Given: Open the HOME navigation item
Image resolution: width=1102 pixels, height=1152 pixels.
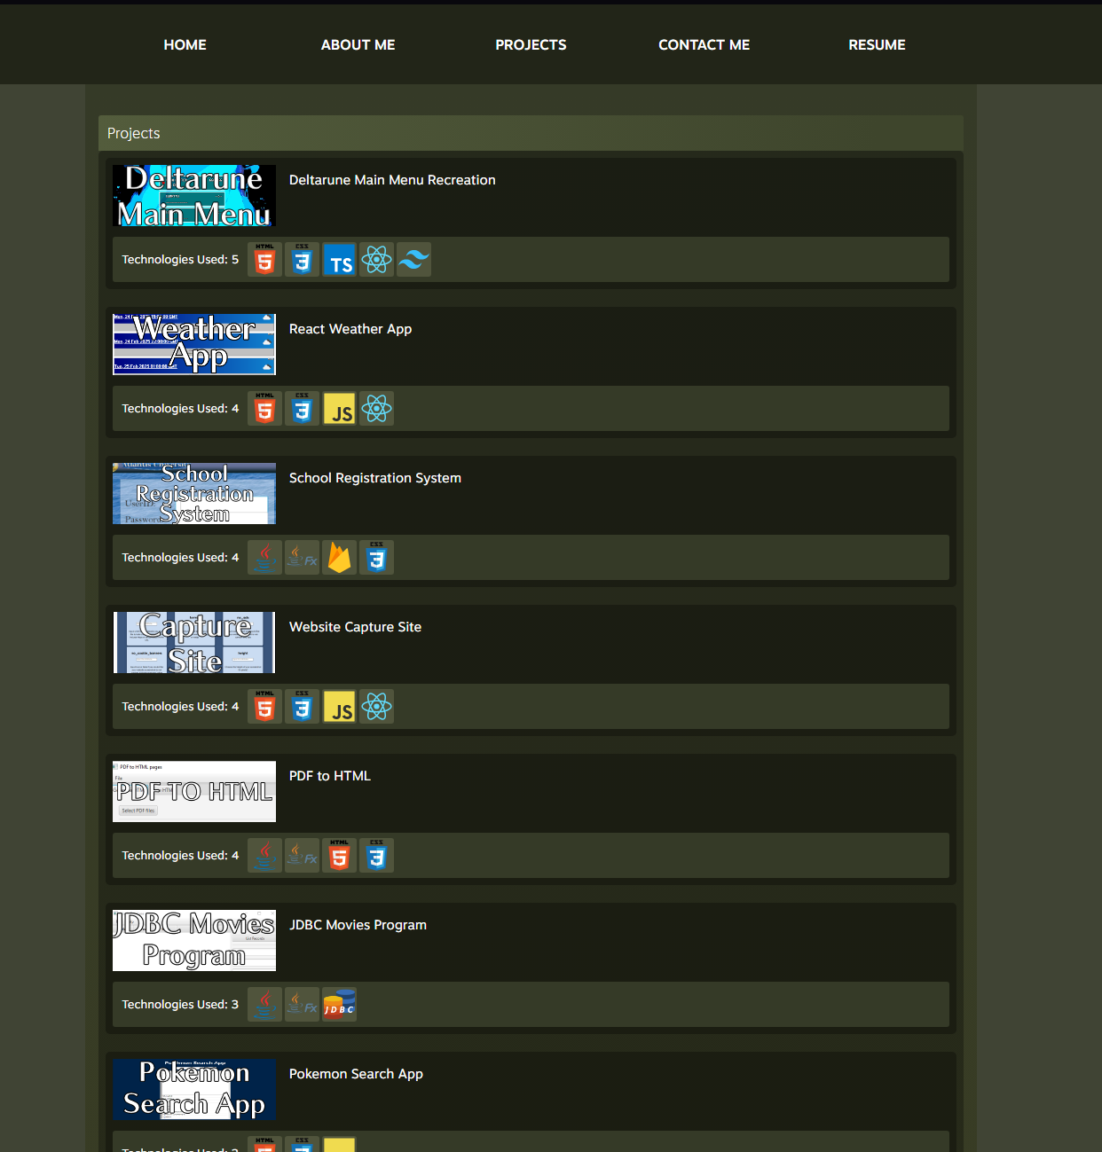Looking at the screenshot, I should coord(185,44).
